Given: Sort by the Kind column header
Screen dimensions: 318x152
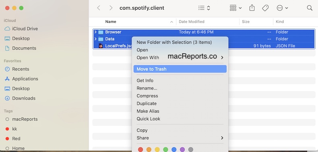Looking at the screenshot, I should (x=280, y=22).
